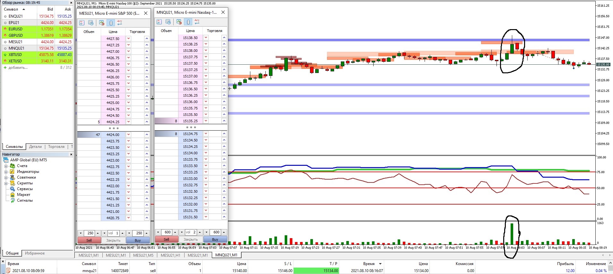Viewport: 613px width, 274px height.
Task: Click the Скрипты scripts icon
Action: click(x=13, y=183)
